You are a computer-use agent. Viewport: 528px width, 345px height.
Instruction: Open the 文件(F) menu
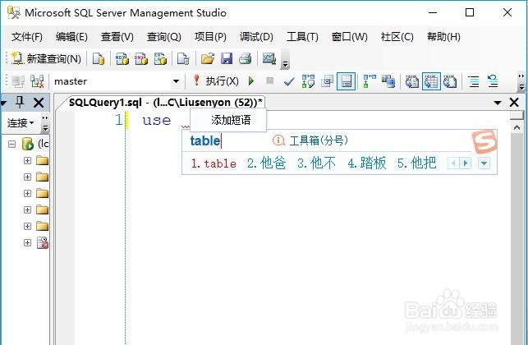tap(27, 36)
